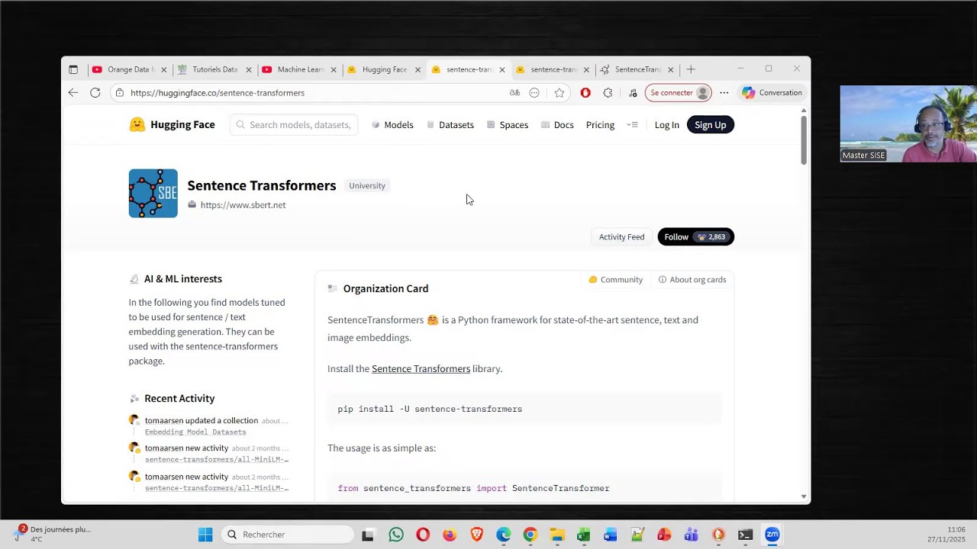Open Excel from taskbar

click(584, 535)
